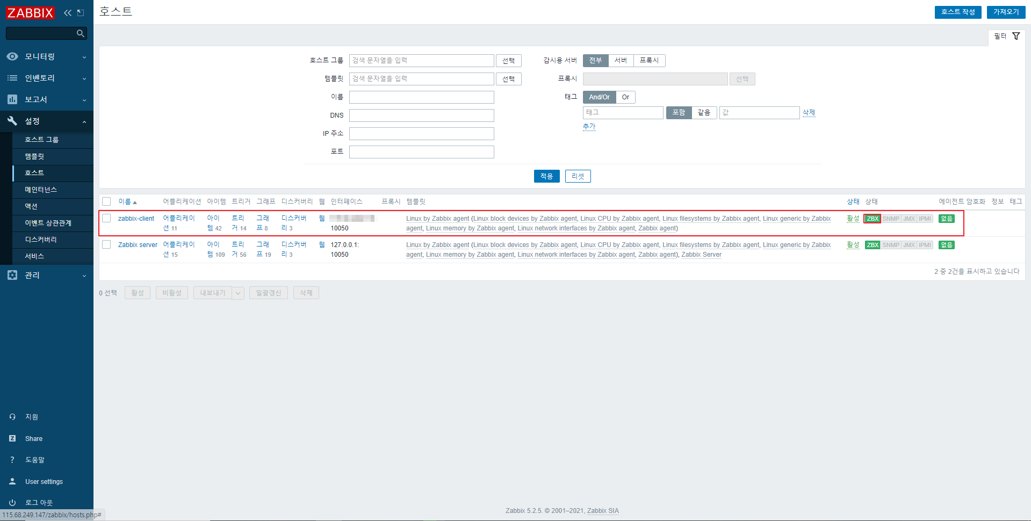Focus the IP 주소 filter input field
The image size is (1031, 521).
tap(421, 134)
